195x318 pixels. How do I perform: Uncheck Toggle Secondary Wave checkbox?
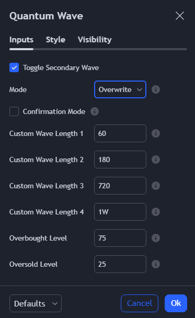click(x=14, y=67)
